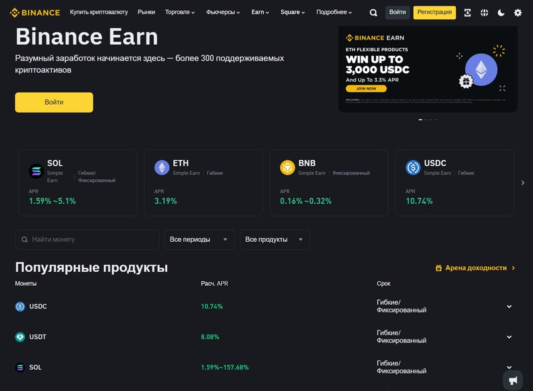The width and height of the screenshot is (533, 391).
Task: Click the BNB coin icon in card
Action: 287,167
